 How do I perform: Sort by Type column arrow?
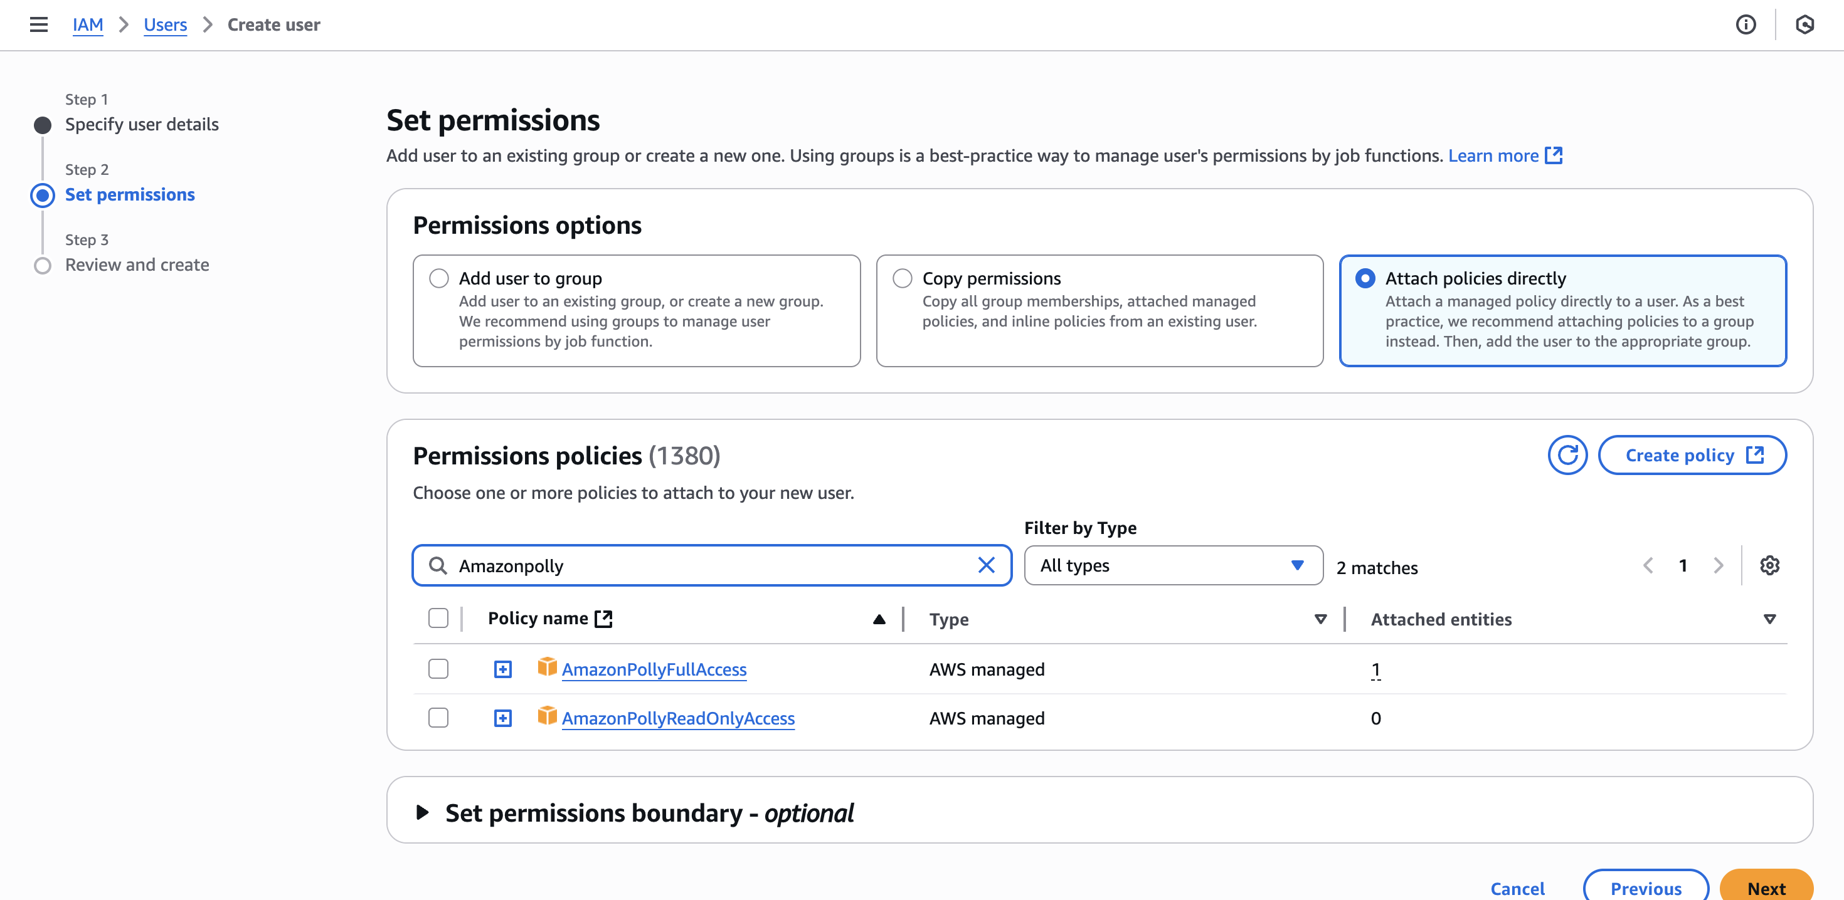click(x=1320, y=620)
